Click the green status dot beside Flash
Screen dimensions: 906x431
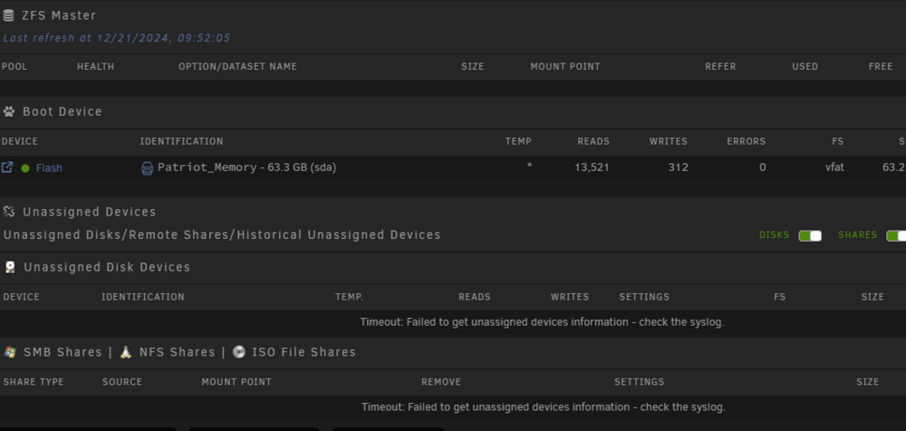point(24,168)
